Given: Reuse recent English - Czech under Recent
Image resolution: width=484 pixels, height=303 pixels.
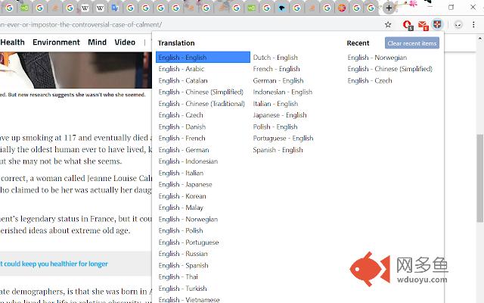Looking at the screenshot, I should coord(370,80).
